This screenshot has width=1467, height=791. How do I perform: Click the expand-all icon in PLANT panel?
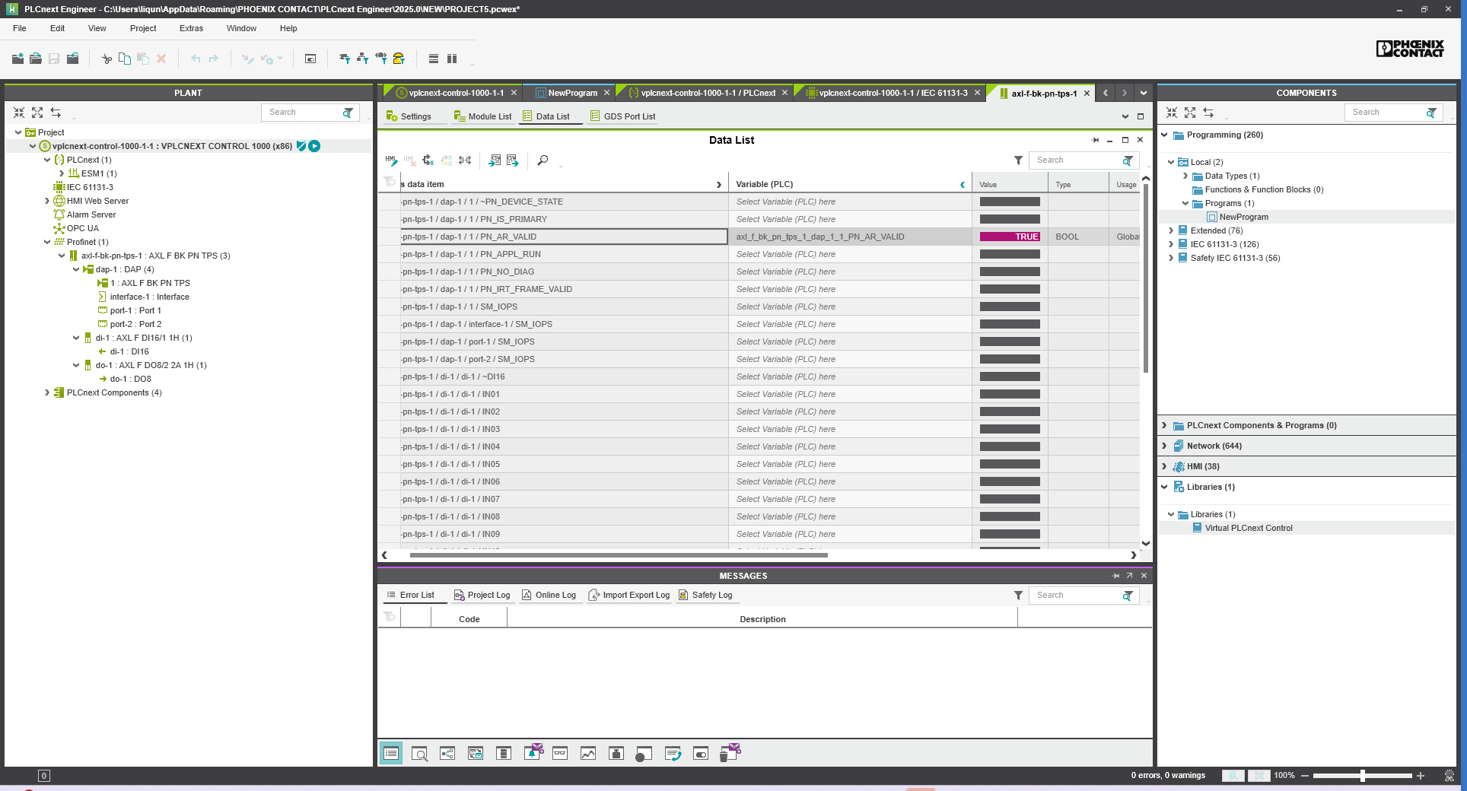click(x=37, y=113)
